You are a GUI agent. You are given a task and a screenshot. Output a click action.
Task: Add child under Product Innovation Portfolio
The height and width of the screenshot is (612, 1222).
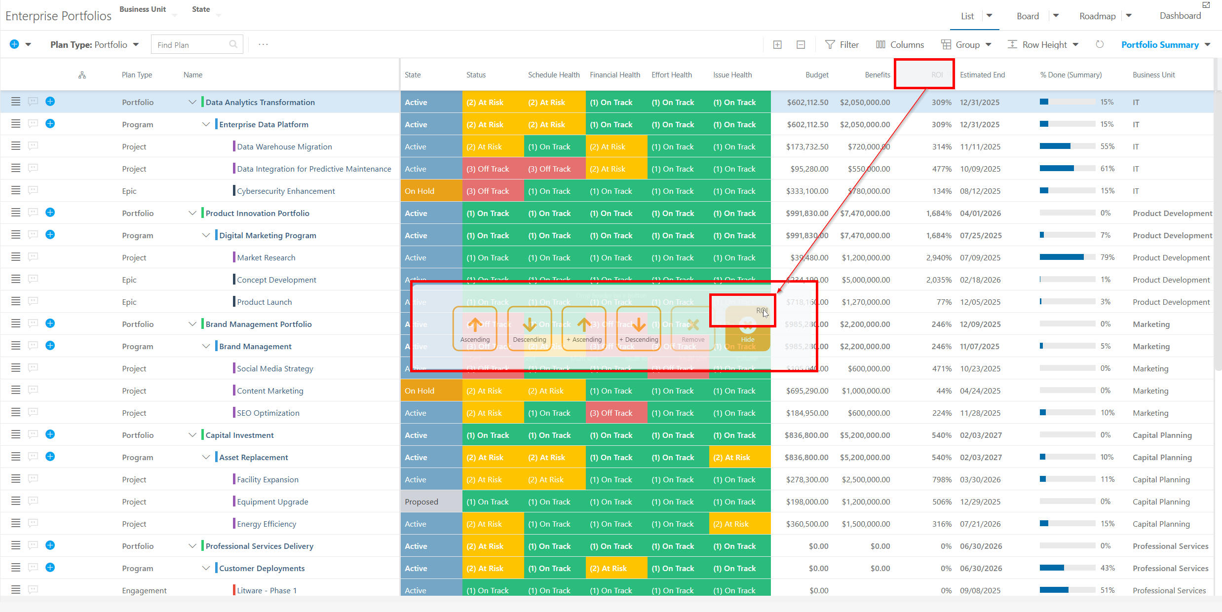[x=50, y=213]
